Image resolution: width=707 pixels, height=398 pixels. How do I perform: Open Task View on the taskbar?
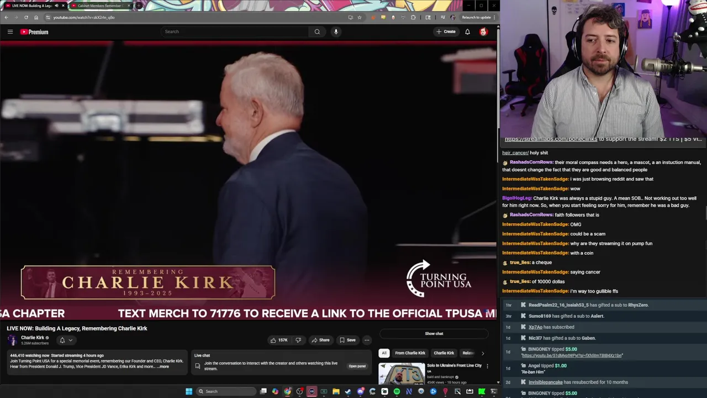[x=263, y=391]
